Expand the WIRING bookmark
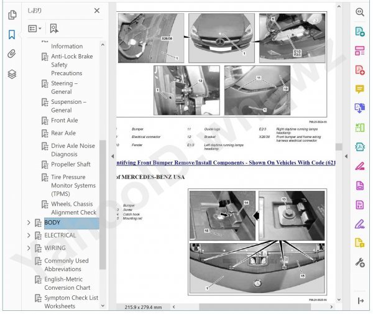 coord(29,248)
